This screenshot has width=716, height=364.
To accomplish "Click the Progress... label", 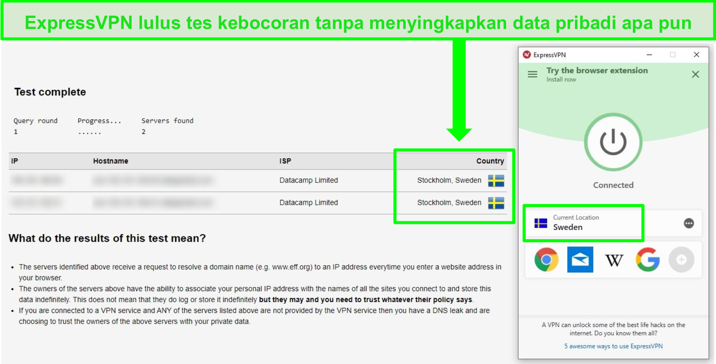I will 99,121.
